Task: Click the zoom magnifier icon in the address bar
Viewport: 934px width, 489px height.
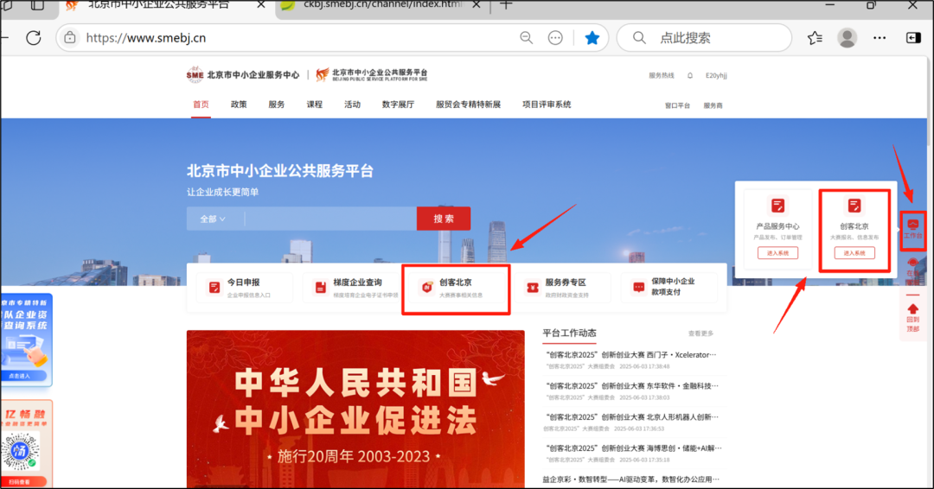Action: (526, 38)
